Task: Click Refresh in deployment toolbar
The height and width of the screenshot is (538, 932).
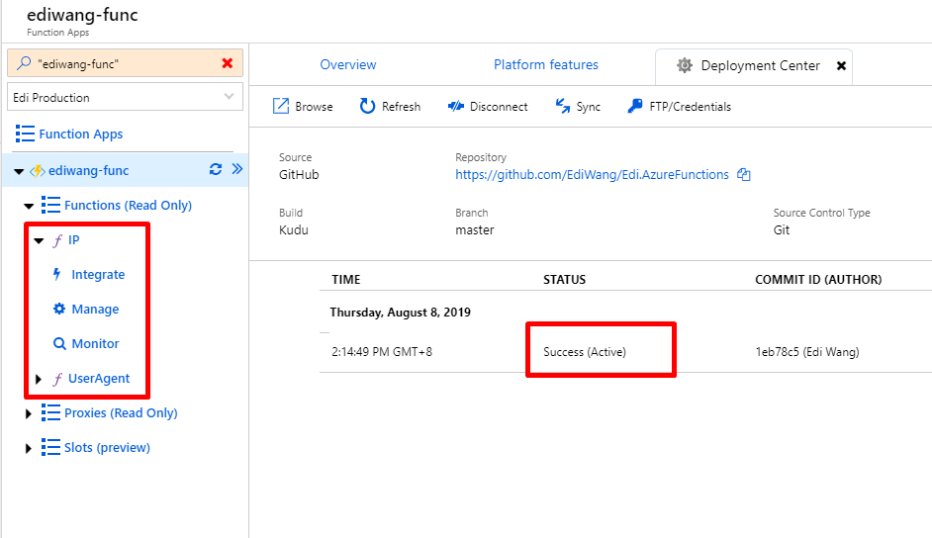Action: pos(390,106)
